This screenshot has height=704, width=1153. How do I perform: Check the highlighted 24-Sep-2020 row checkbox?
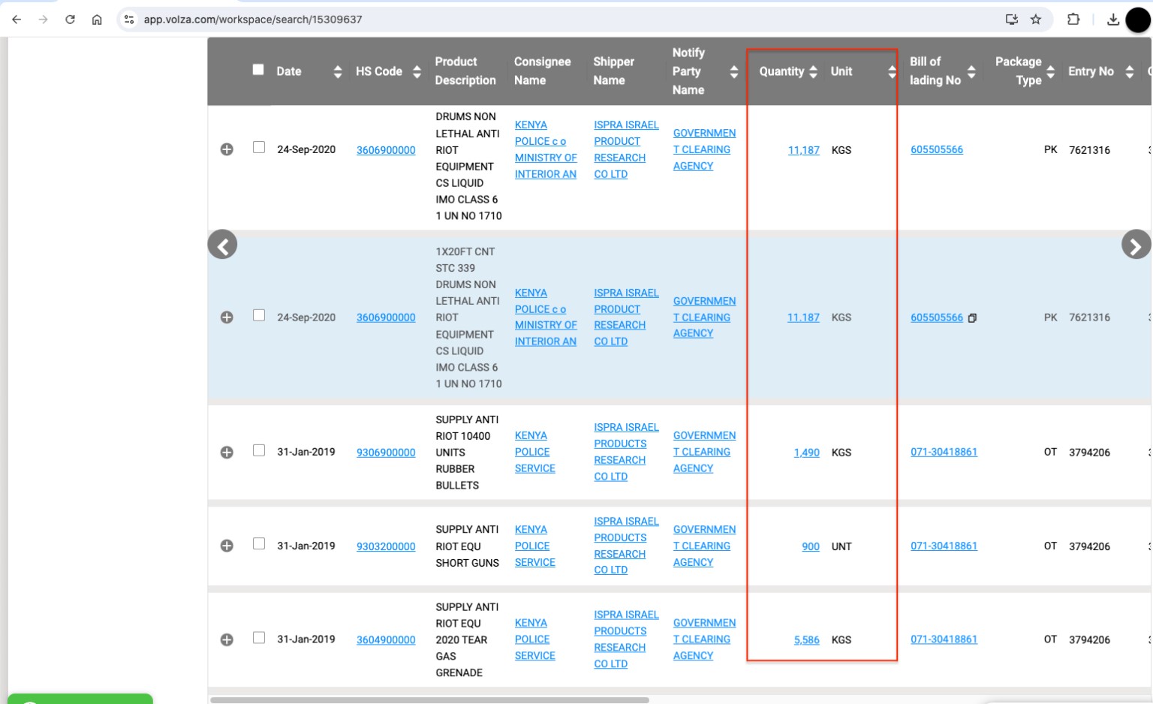pyautogui.click(x=259, y=315)
